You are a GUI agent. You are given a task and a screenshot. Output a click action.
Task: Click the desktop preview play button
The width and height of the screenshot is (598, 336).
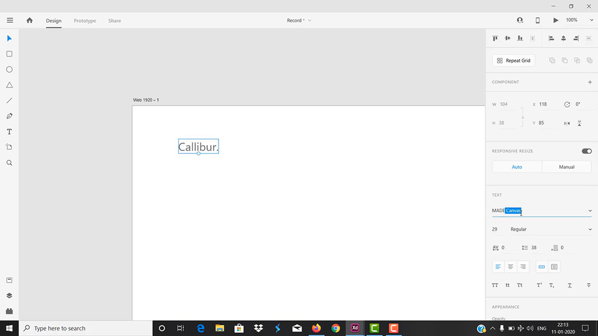(556, 20)
